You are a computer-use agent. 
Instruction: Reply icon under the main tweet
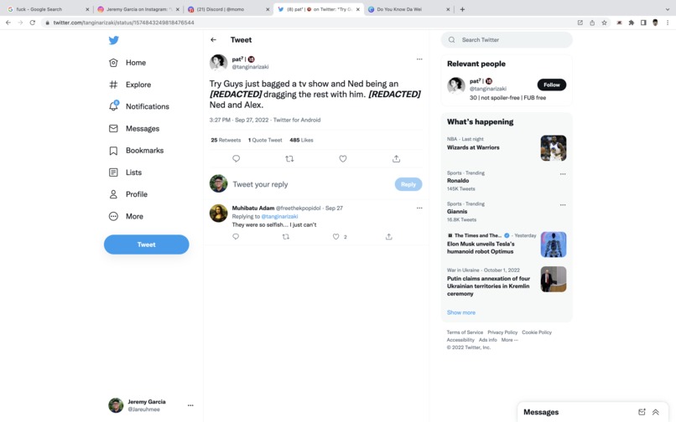click(237, 158)
